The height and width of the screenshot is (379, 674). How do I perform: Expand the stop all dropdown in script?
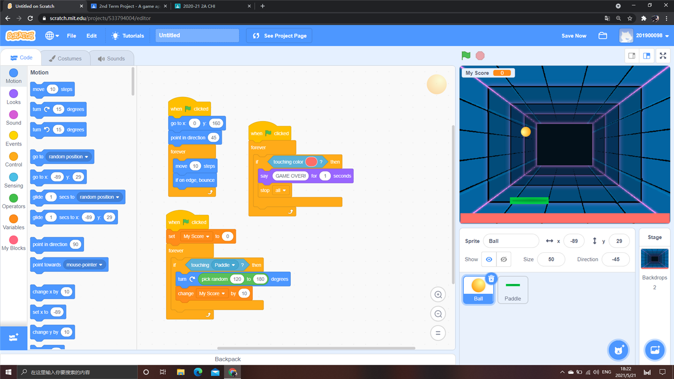pyautogui.click(x=281, y=190)
